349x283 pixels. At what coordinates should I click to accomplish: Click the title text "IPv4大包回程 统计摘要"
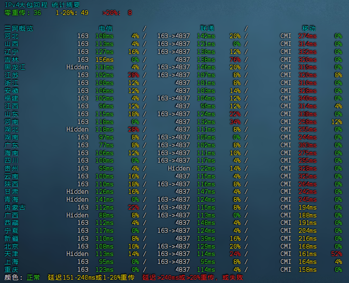coord(42,5)
